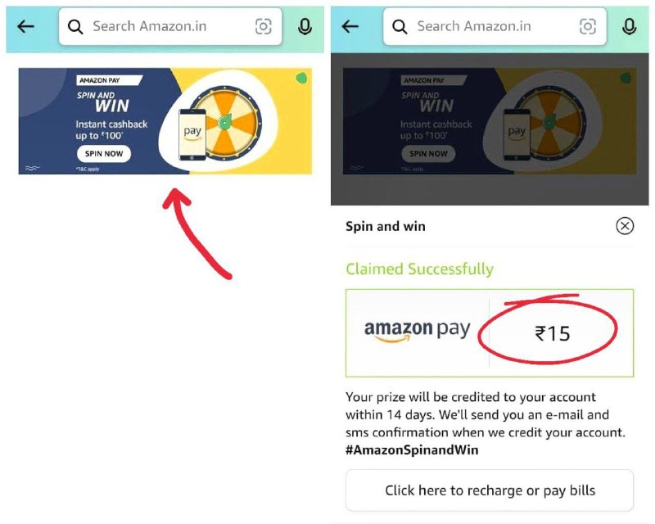Open camera lens search above the dimmed banner
Image resolution: width=655 pixels, height=524 pixels.
click(587, 27)
